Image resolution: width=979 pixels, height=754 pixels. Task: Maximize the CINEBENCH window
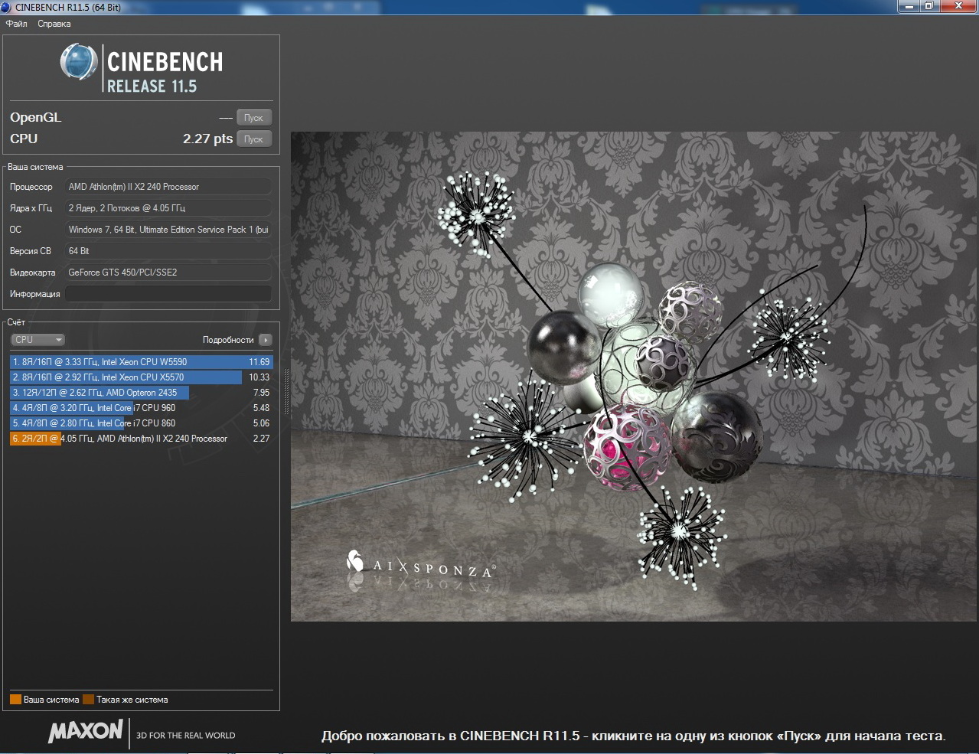(928, 6)
